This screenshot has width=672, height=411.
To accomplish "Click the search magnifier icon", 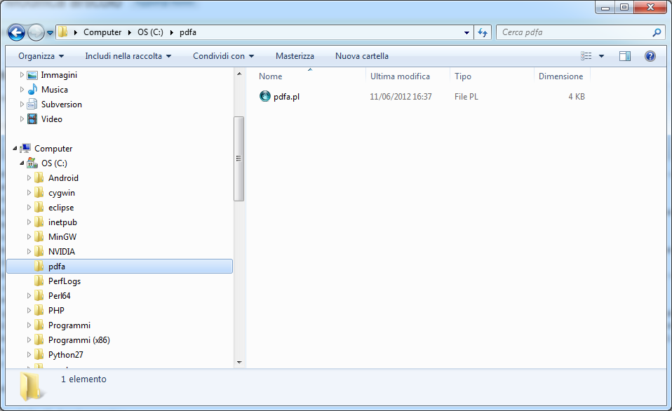I will pos(657,32).
